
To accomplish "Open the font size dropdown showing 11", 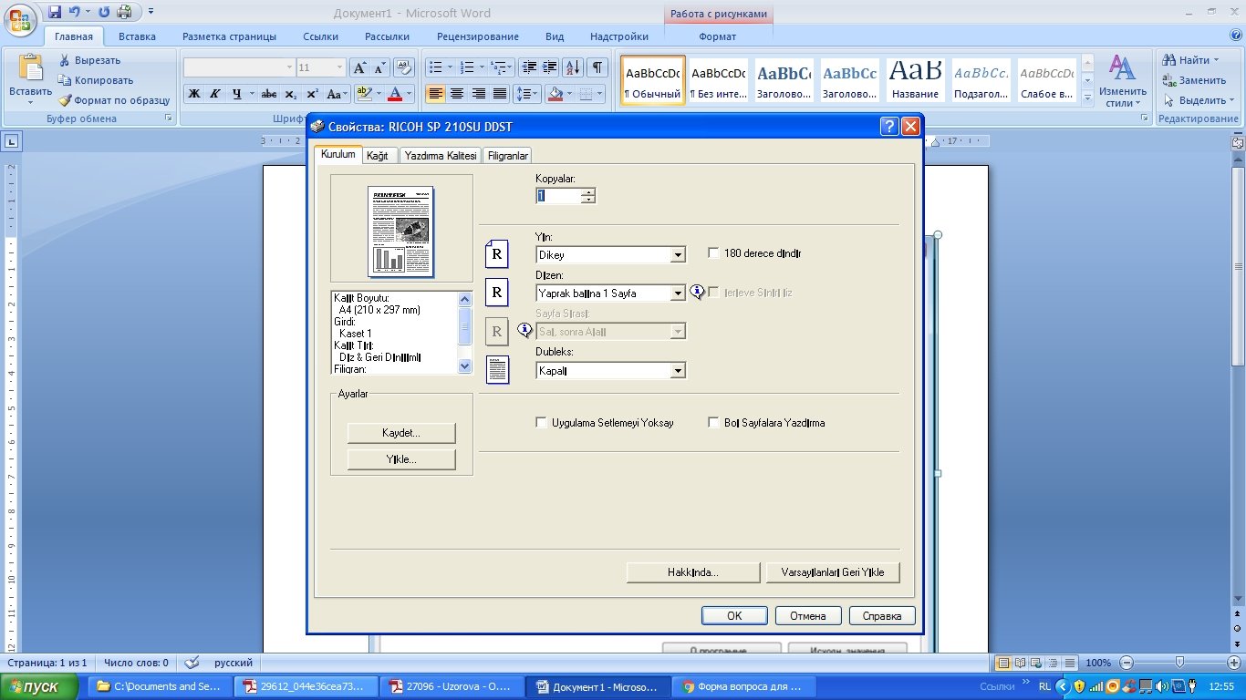I will tap(339, 67).
